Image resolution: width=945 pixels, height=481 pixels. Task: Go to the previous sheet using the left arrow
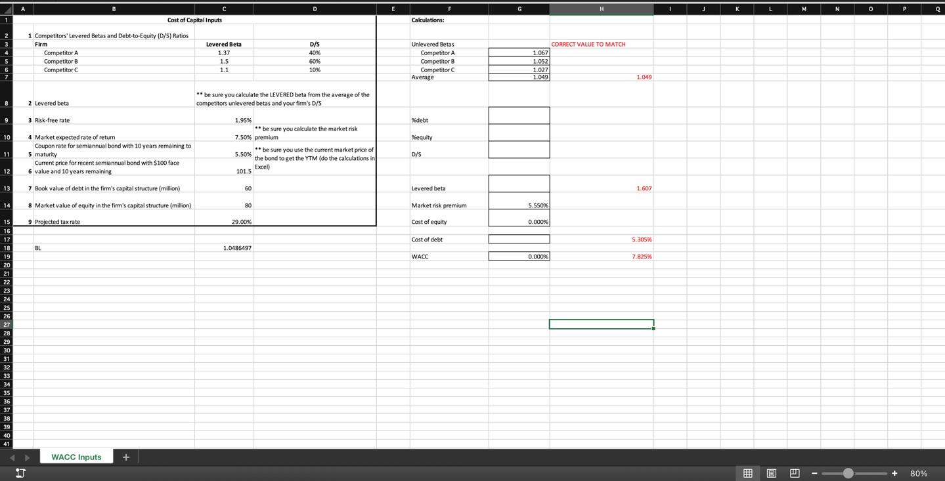[11, 457]
